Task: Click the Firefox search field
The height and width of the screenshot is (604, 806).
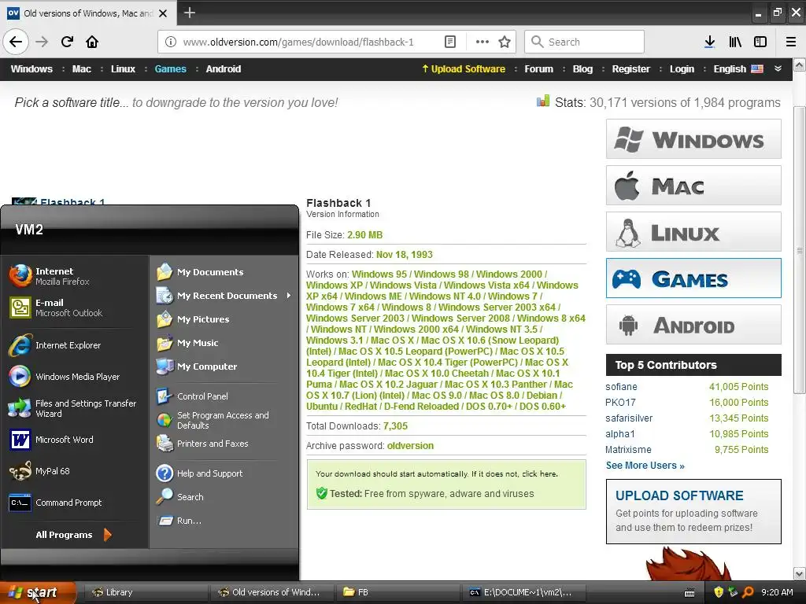Action: coord(584,42)
